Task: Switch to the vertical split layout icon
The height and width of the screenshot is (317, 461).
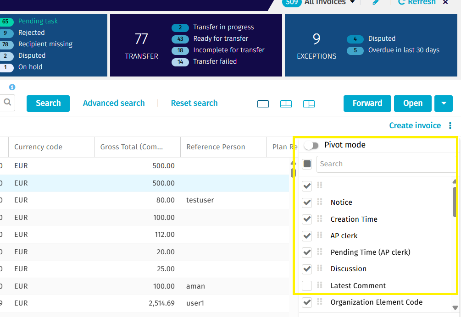Action: tap(309, 104)
